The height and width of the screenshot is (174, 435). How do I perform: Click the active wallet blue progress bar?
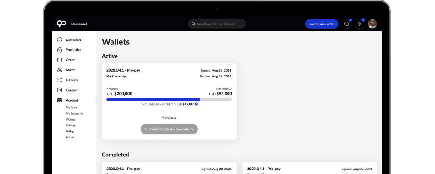(153, 99)
